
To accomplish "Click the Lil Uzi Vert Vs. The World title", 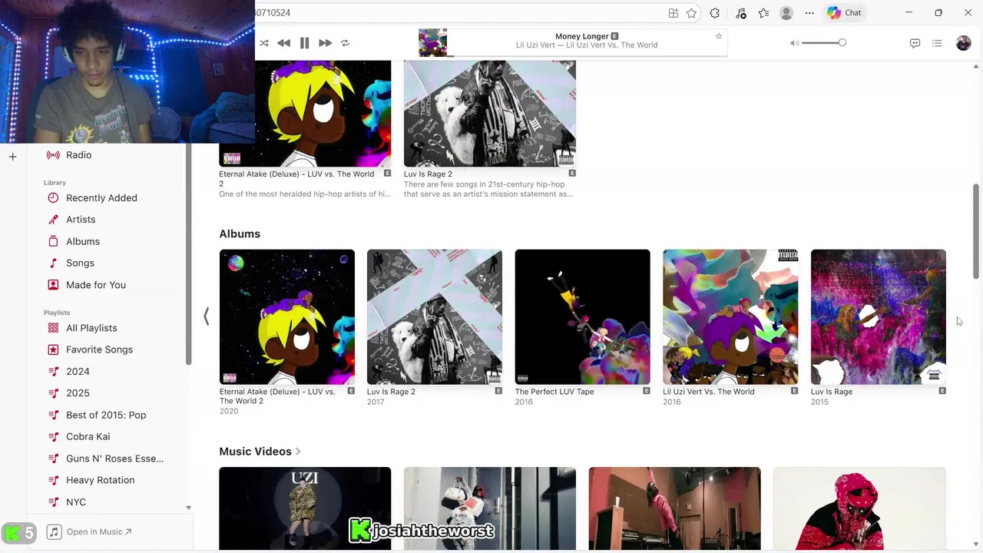I will tap(709, 392).
